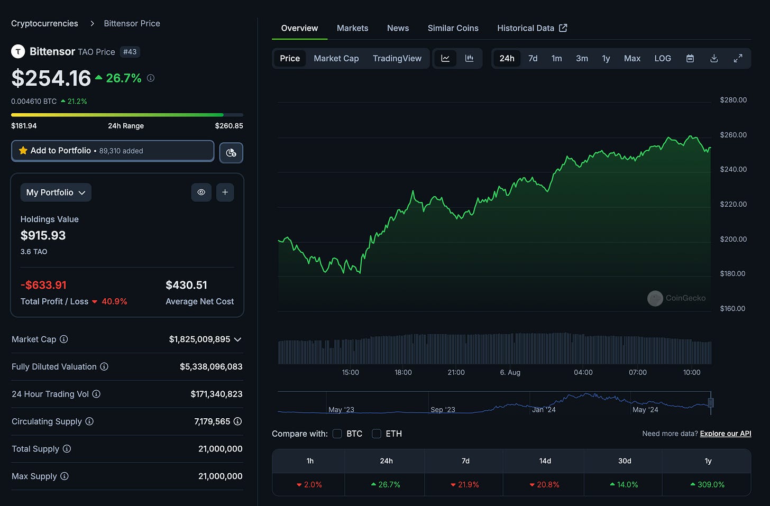This screenshot has height=506, width=770.
Task: Expand chart to fullscreen
Action: pyautogui.click(x=738, y=58)
